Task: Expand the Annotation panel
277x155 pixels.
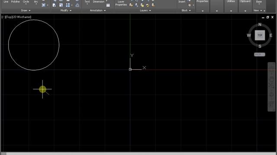Action: pos(98,10)
